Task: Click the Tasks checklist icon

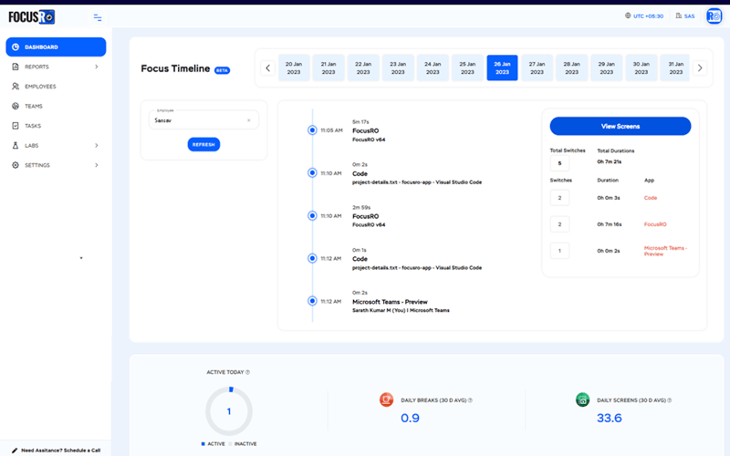Action: (x=16, y=126)
